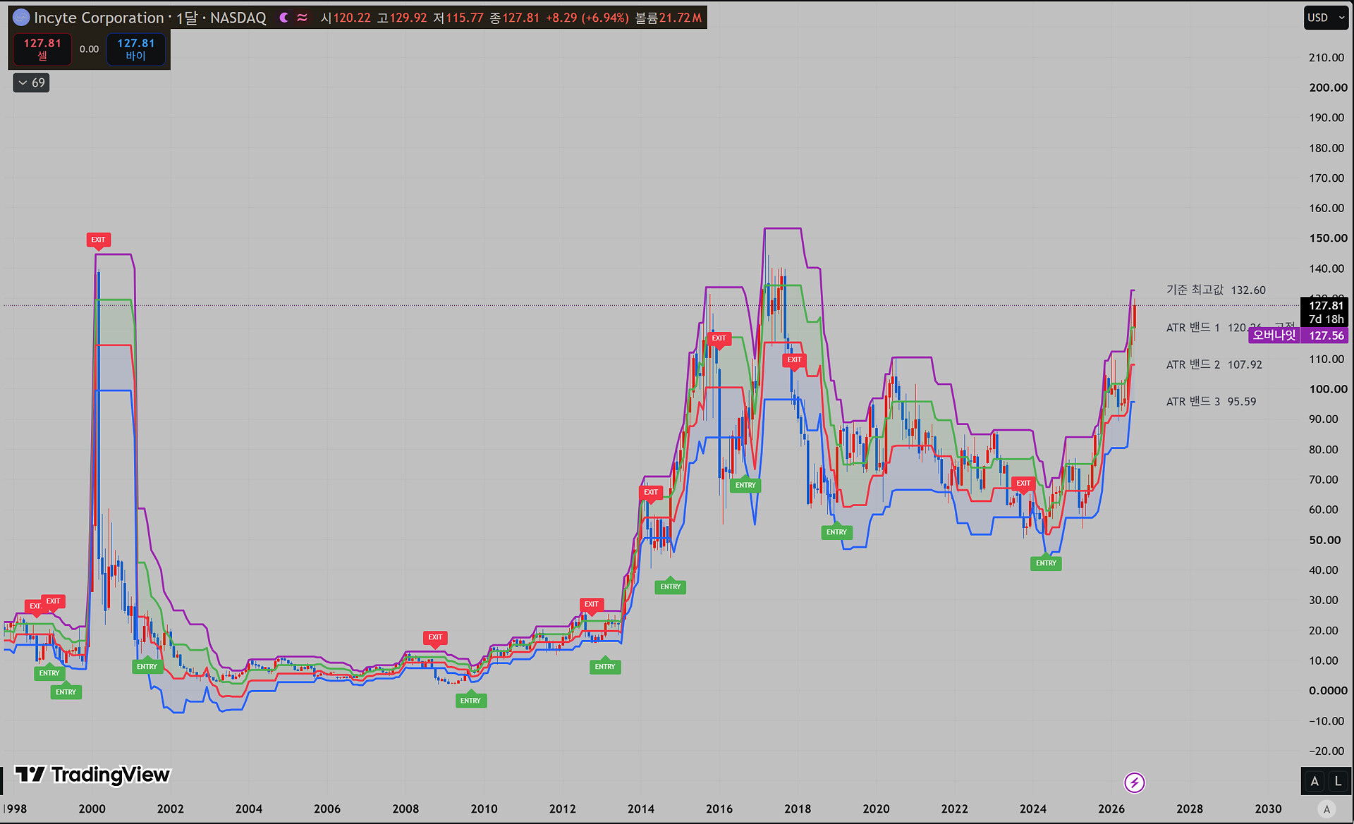Click the 0.00 spread value between sell and buy
This screenshot has height=824, width=1354.
pyautogui.click(x=89, y=49)
